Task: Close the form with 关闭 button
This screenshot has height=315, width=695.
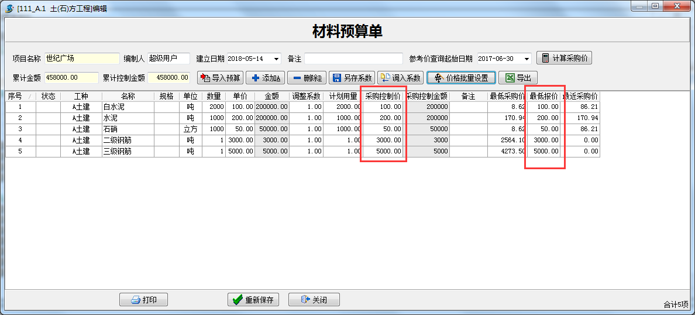Action: point(314,300)
